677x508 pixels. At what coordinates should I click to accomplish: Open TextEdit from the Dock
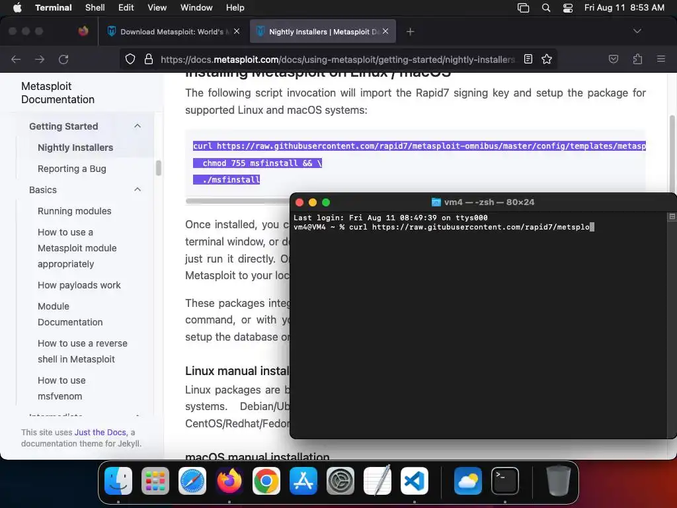(x=378, y=481)
